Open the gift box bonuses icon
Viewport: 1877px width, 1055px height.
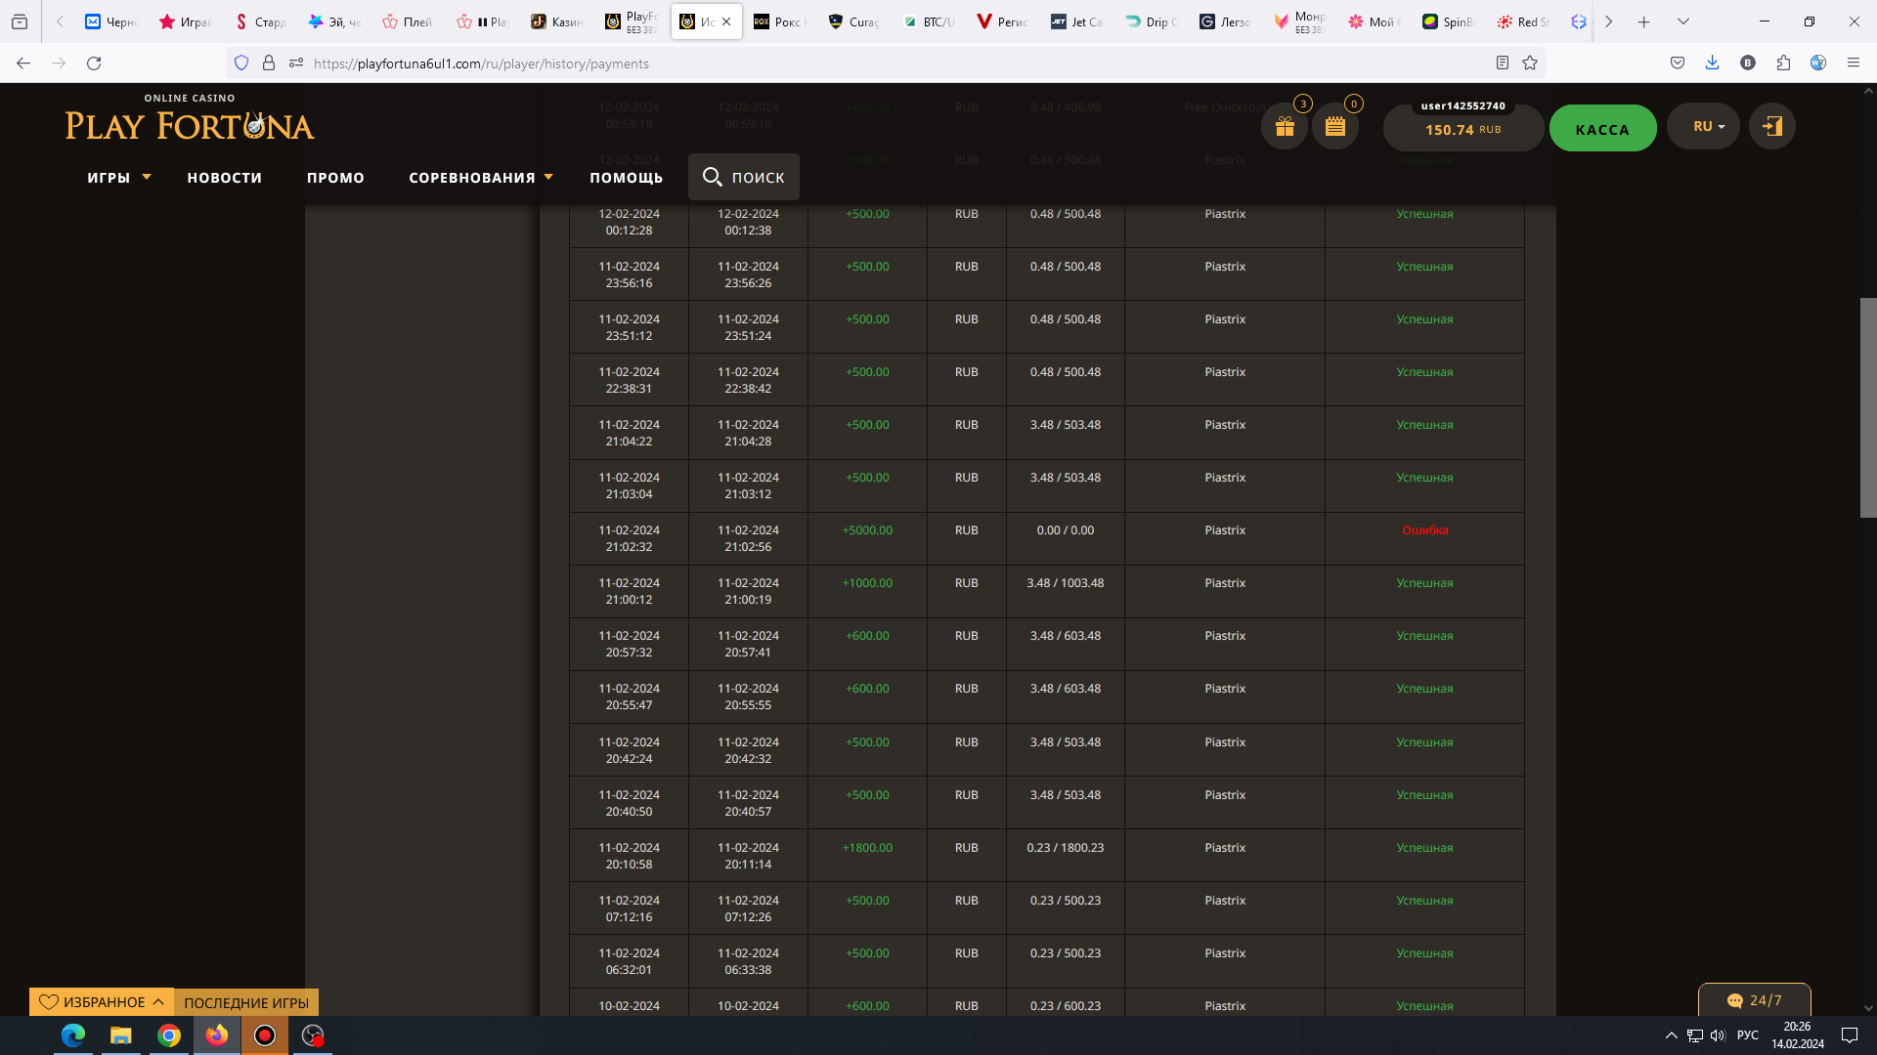point(1285,127)
